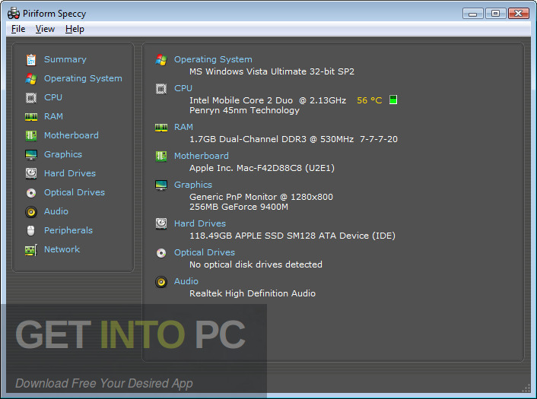Open the CPU section from sidebar
The height and width of the screenshot is (399, 537).
pos(53,97)
